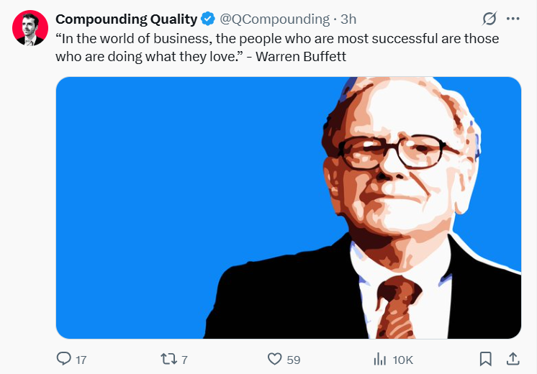
Task: Click the repost count 7
Action: 184,360
